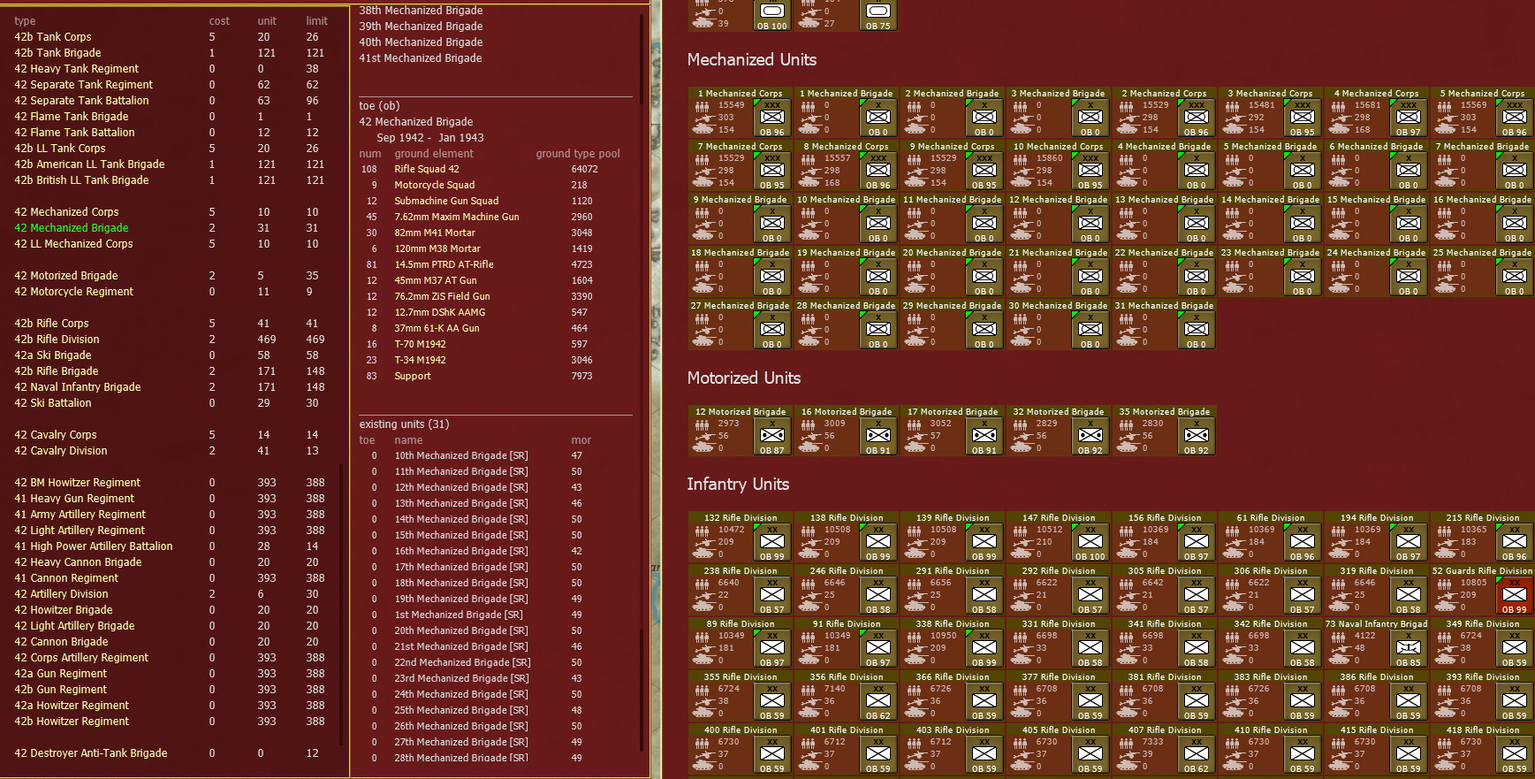The height and width of the screenshot is (779, 1535).
Task: Select 41st Mechanized Brigade in the top list
Action: click(421, 58)
